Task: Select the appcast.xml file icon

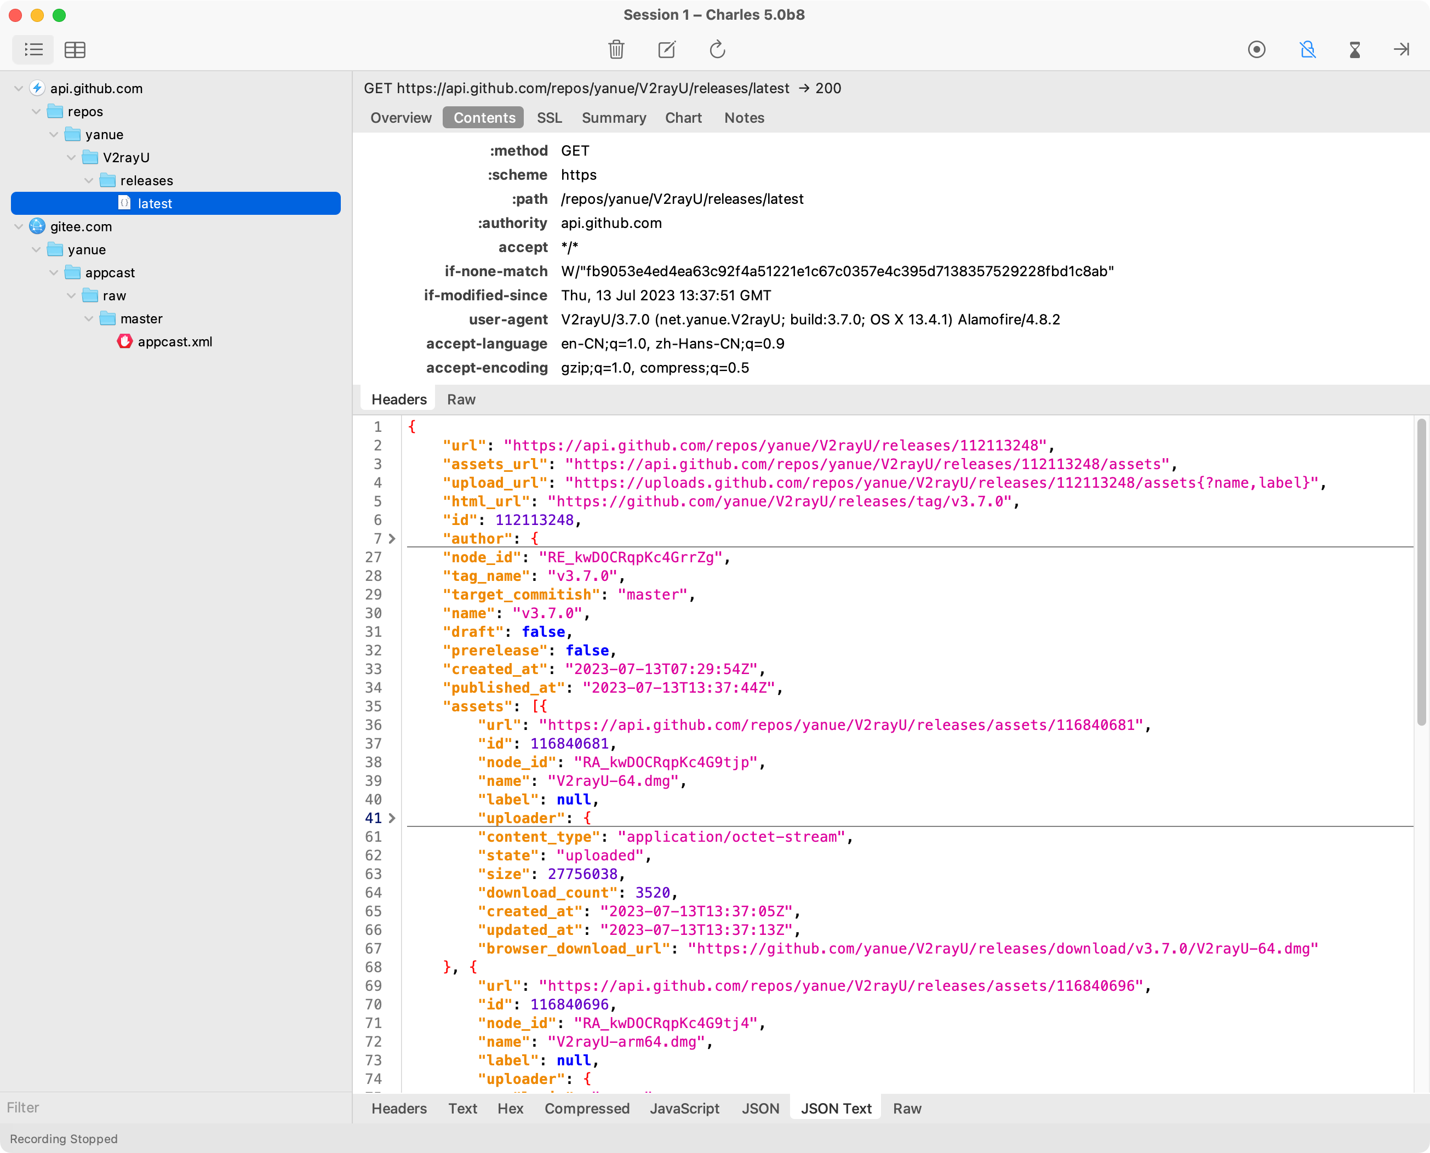Action: click(125, 342)
